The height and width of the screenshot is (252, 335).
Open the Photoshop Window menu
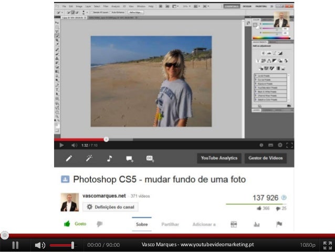point(141,6)
